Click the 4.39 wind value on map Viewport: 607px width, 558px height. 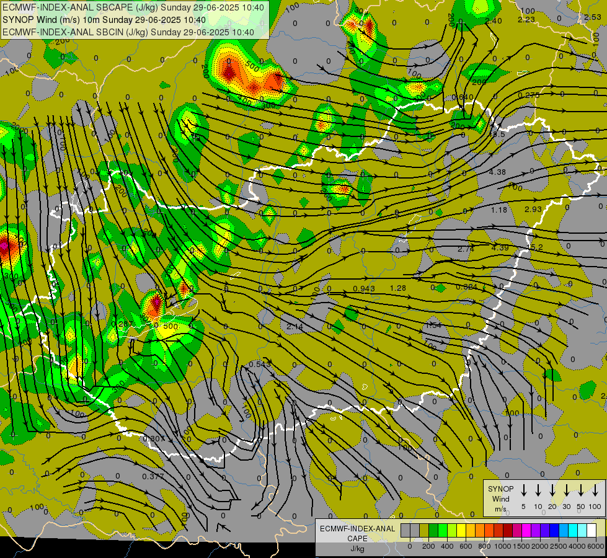500,247
